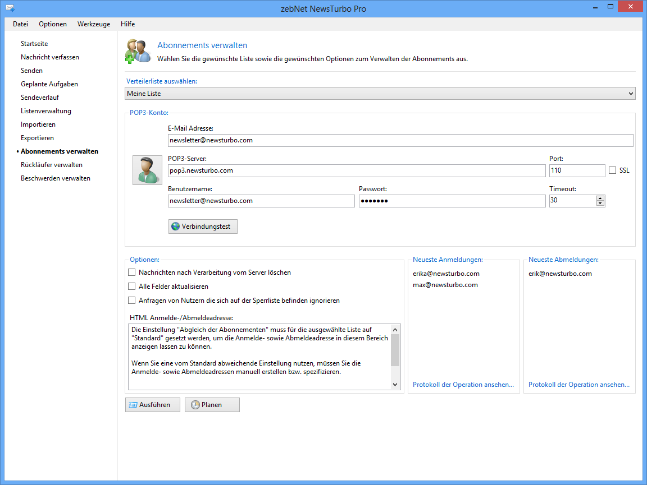Click the POP3 account user avatar icon

147,170
